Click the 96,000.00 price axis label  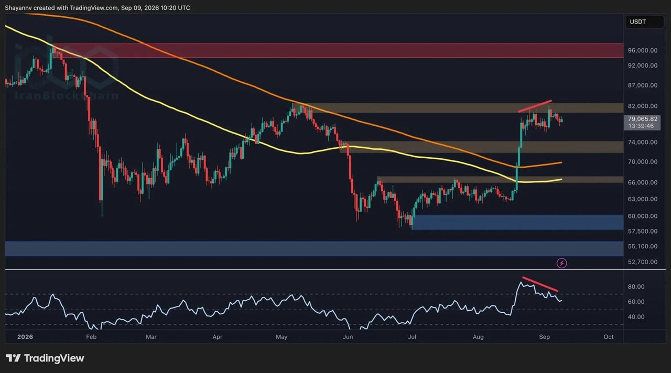coord(643,50)
